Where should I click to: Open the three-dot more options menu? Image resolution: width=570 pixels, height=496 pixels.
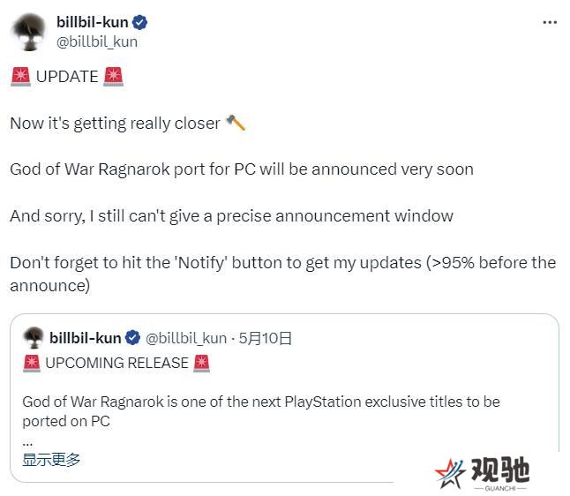(x=550, y=23)
